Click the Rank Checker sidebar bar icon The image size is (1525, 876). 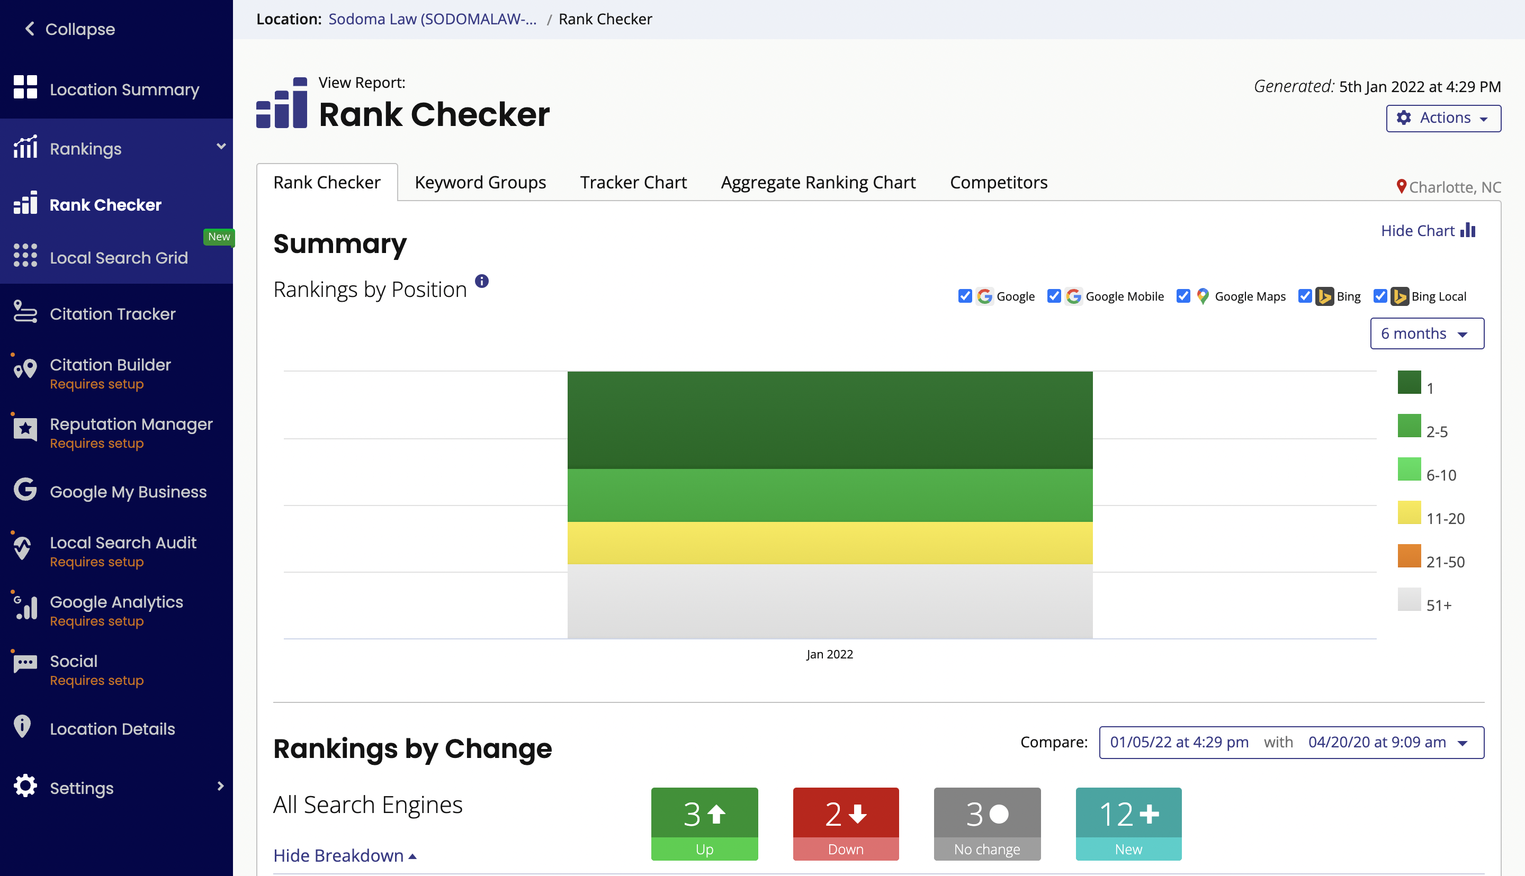click(25, 203)
